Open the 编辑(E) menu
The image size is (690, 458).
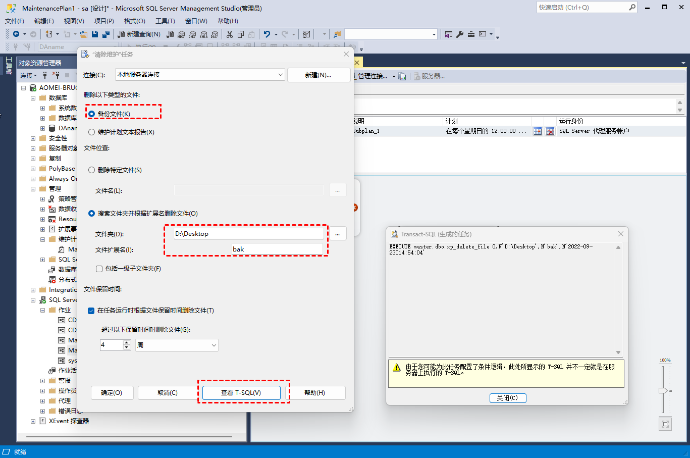[x=44, y=21]
